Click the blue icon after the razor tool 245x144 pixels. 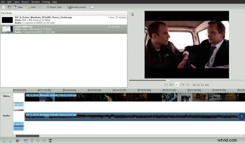click(26, 140)
